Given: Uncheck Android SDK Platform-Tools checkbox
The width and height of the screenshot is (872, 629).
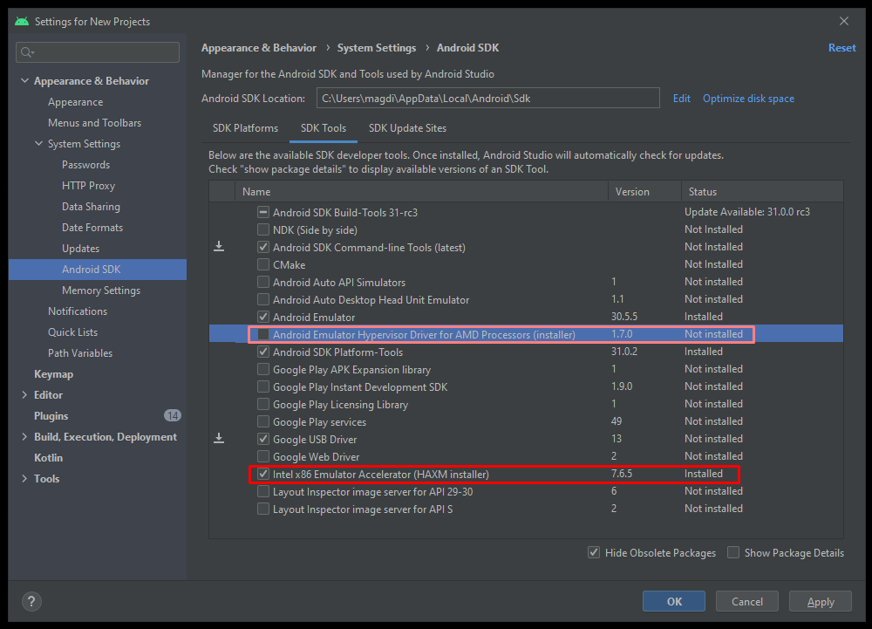Looking at the screenshot, I should 263,352.
